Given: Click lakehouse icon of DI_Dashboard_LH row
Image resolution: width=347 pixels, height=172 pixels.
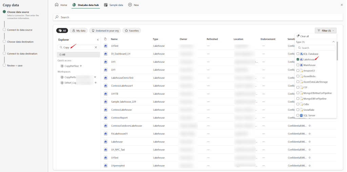Looking at the screenshot, I should pos(106,54).
